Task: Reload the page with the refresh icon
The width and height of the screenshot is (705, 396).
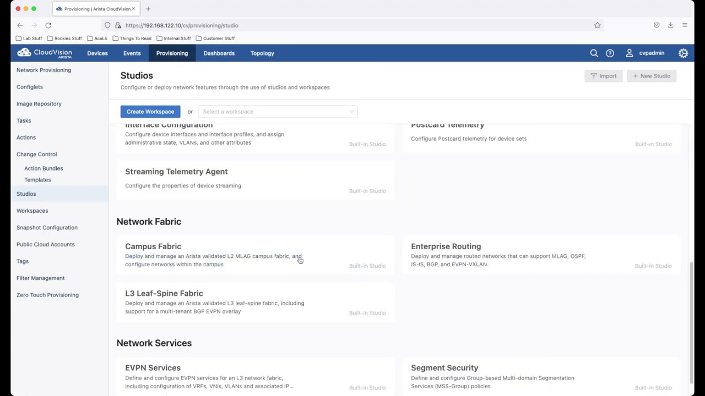Action: [x=48, y=25]
